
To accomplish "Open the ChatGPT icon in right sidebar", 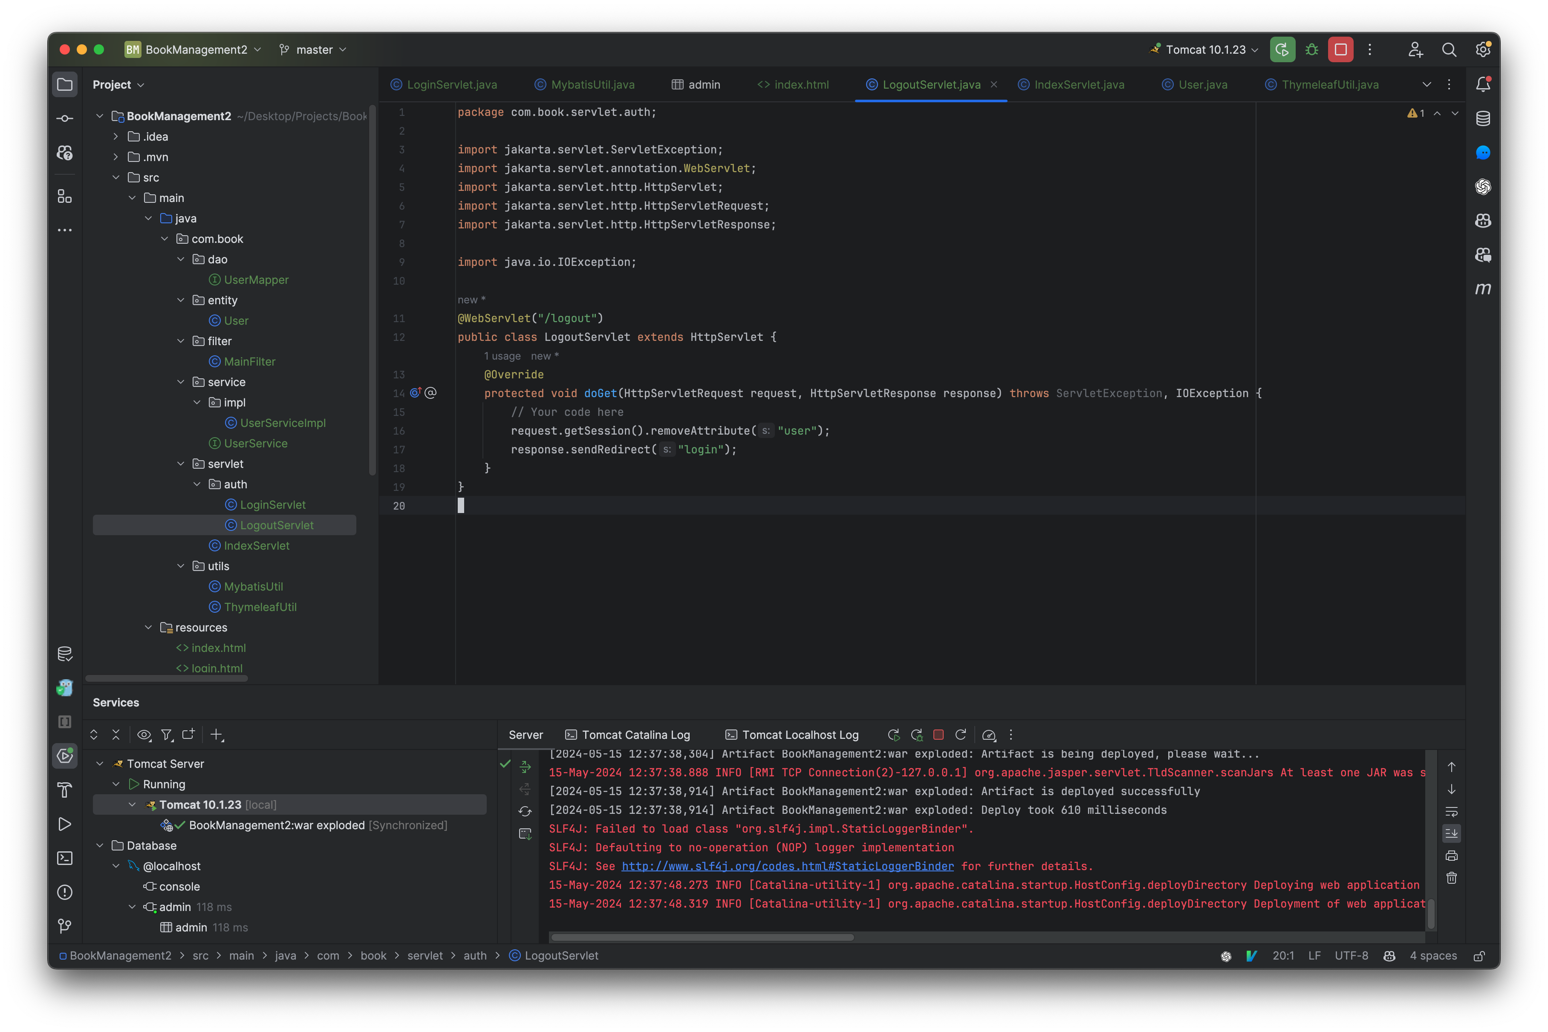I will click(1484, 187).
